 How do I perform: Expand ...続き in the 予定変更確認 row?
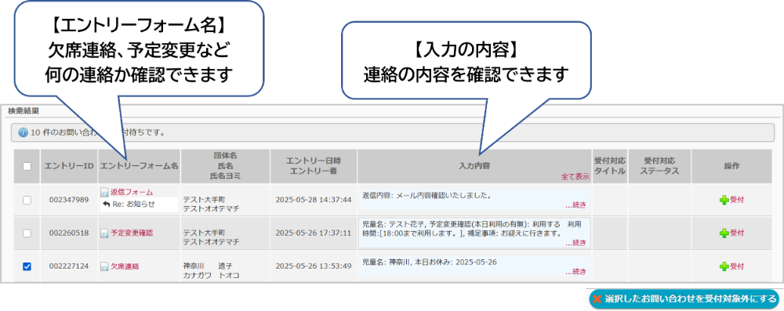click(x=575, y=243)
